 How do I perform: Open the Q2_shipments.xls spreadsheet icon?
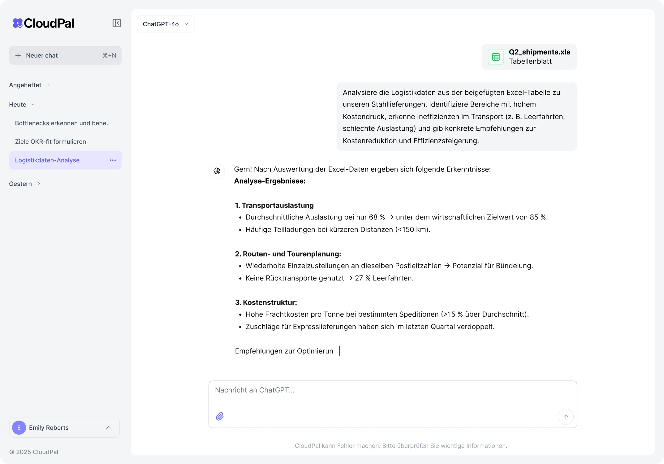click(x=496, y=57)
